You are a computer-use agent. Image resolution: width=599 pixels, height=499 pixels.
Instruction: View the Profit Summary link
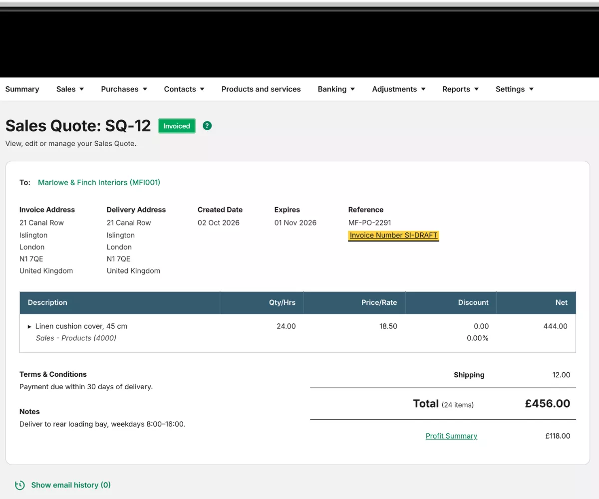pos(451,436)
